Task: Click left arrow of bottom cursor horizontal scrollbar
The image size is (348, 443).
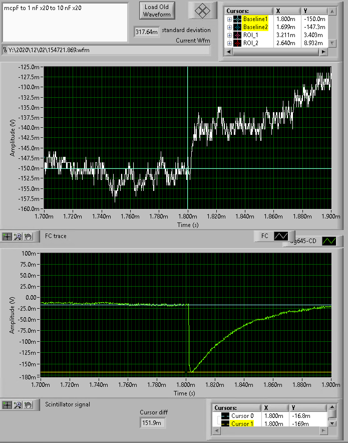Action: point(216,430)
